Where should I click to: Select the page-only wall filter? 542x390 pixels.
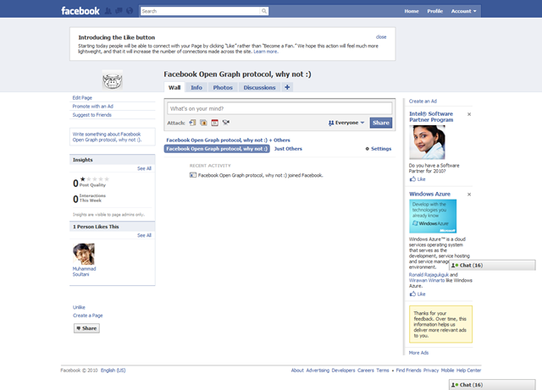217,149
